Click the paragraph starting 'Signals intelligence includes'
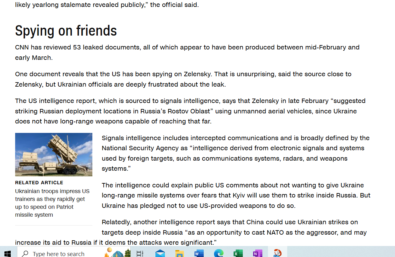The image size is (395, 257). (x=235, y=153)
